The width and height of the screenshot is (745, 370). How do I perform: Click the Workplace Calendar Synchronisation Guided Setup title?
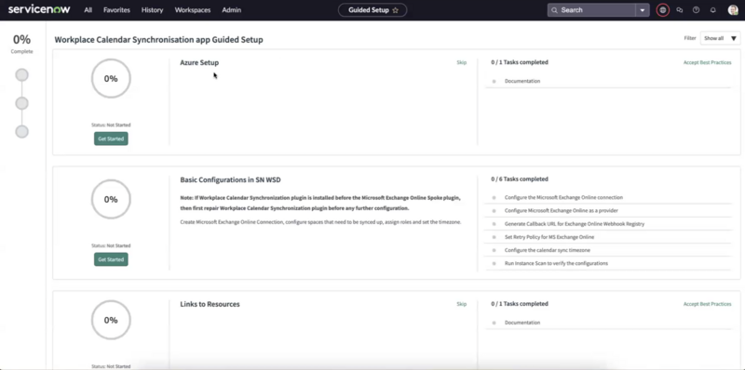pos(158,40)
